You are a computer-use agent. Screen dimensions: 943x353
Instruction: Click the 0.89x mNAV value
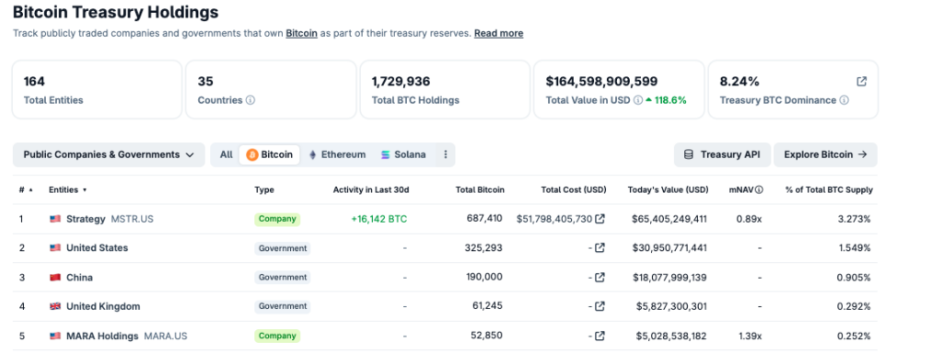click(750, 219)
